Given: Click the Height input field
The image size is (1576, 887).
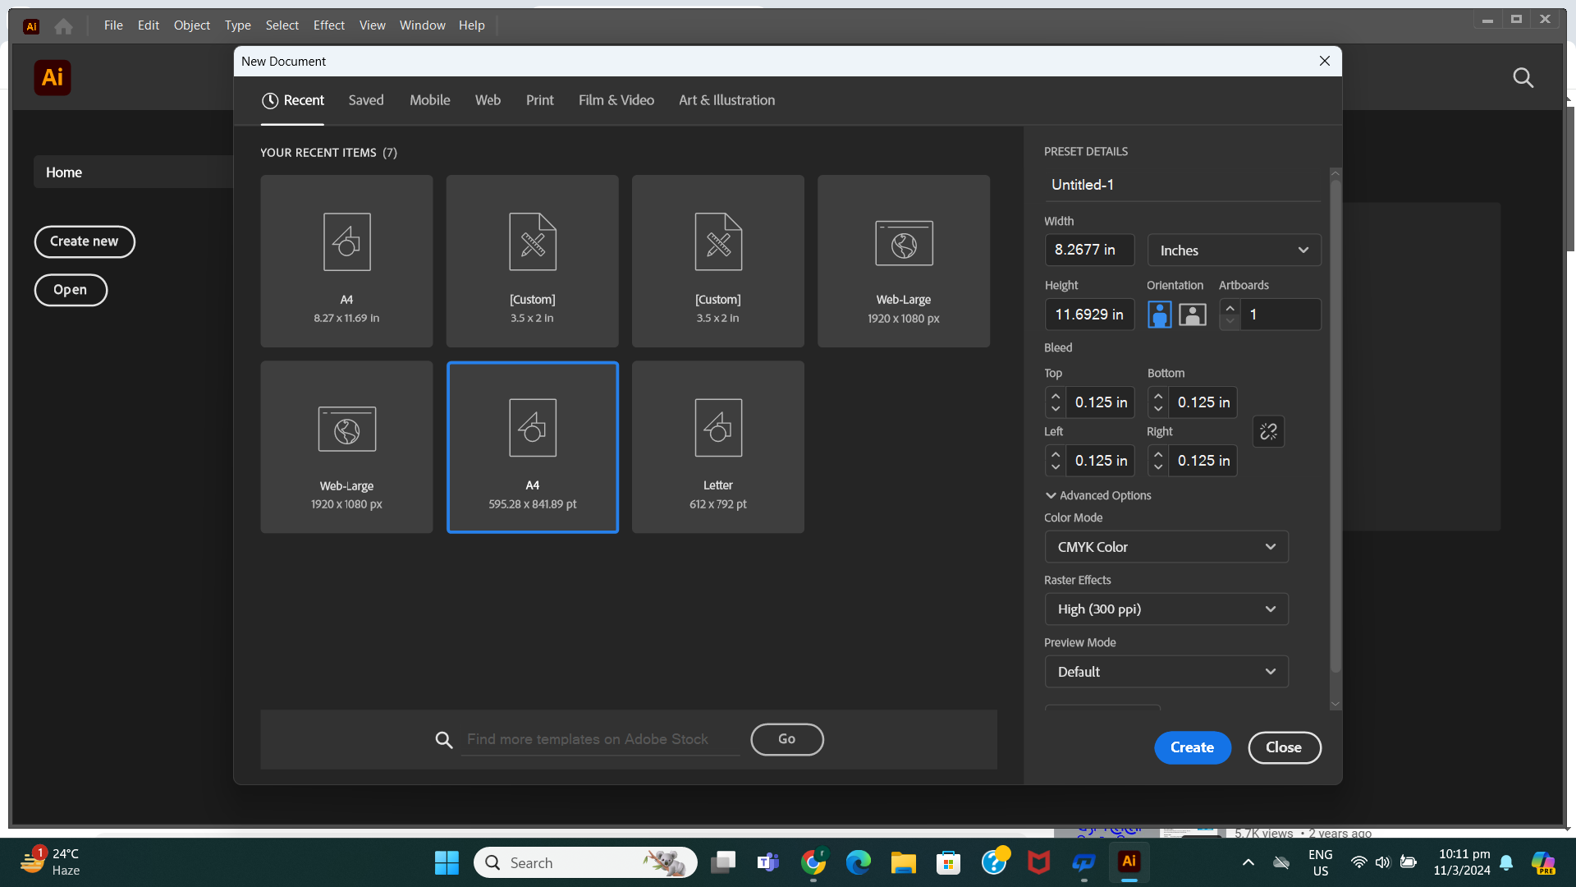Looking at the screenshot, I should [1089, 315].
